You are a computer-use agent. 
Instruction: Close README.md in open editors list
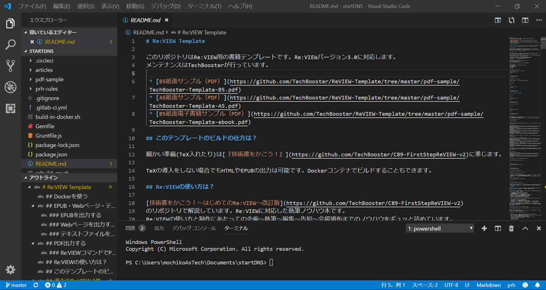click(x=32, y=42)
